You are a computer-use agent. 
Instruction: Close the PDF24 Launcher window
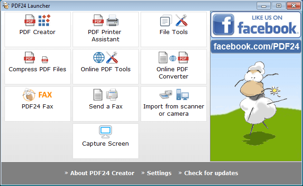pos(293,5)
